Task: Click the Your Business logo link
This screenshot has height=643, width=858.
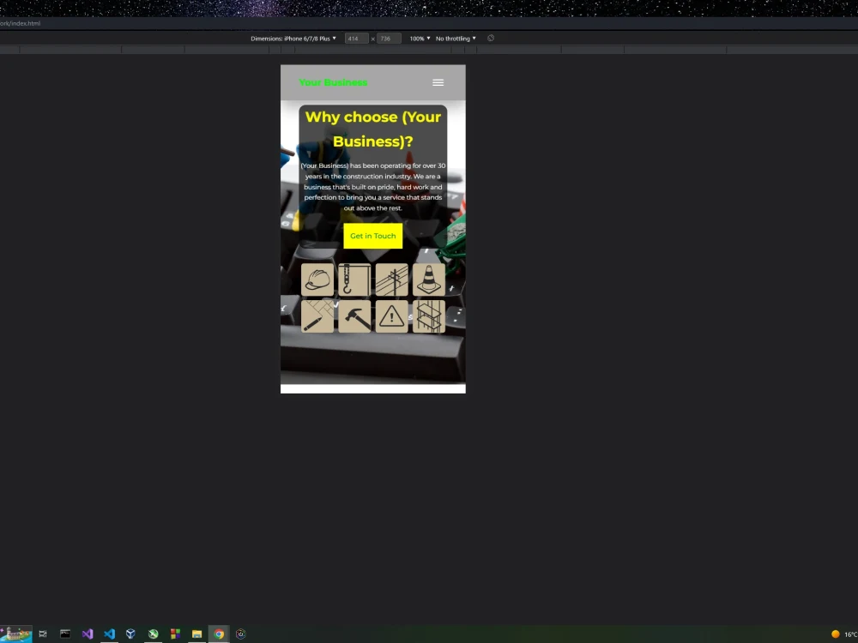Action: [333, 82]
